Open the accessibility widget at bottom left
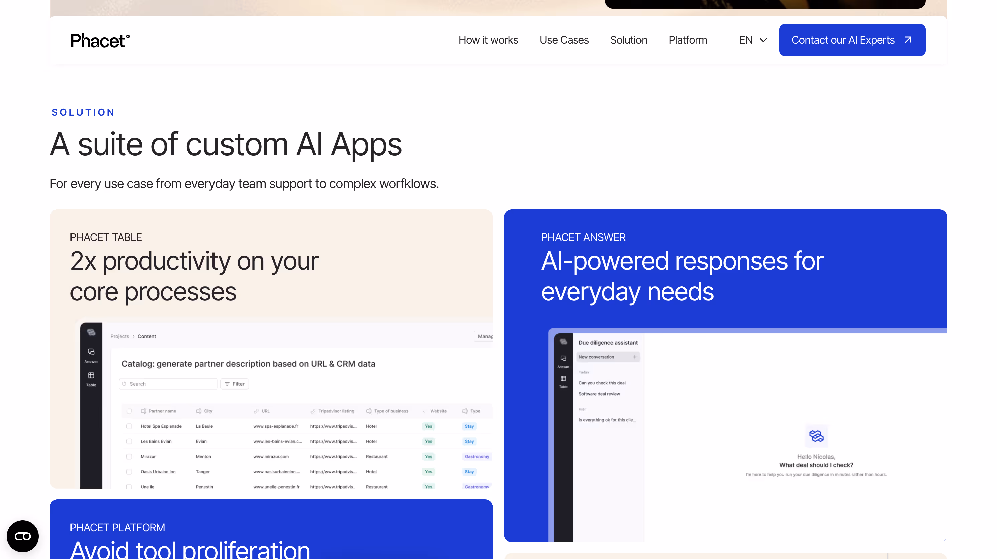Viewport: 997px width, 559px height. tap(23, 536)
